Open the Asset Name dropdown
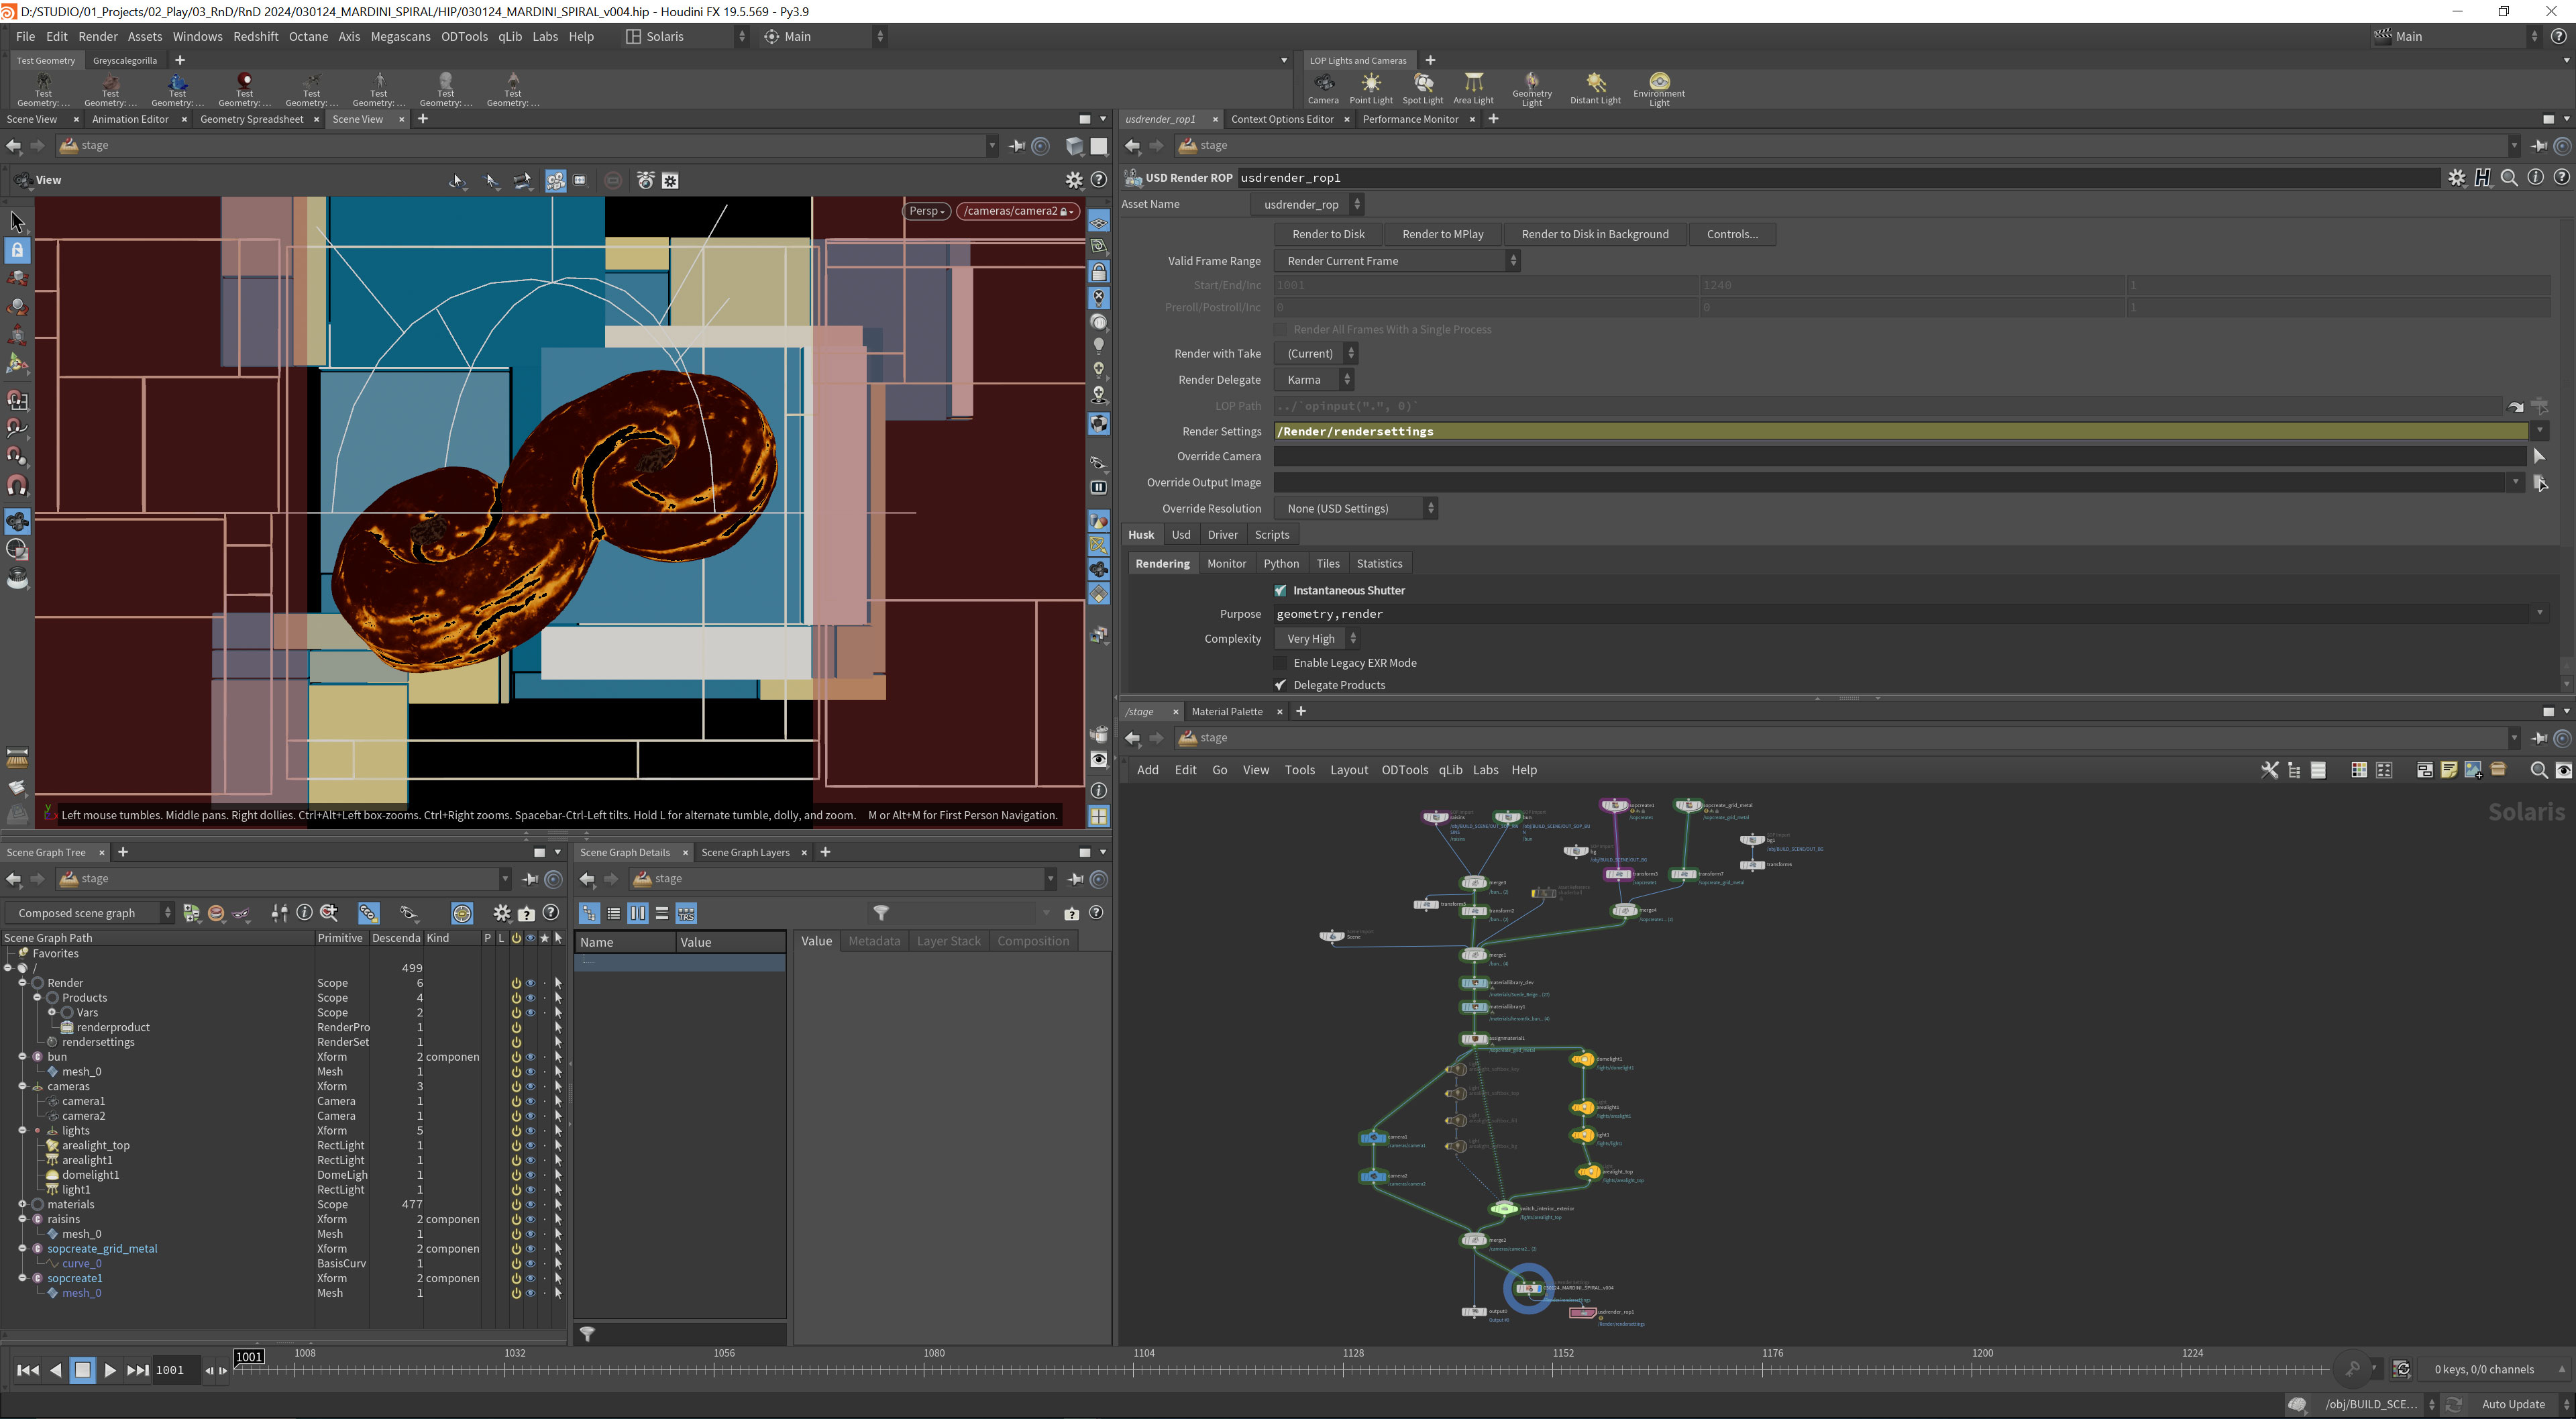Viewport: 2576px width, 1419px height. point(1307,205)
